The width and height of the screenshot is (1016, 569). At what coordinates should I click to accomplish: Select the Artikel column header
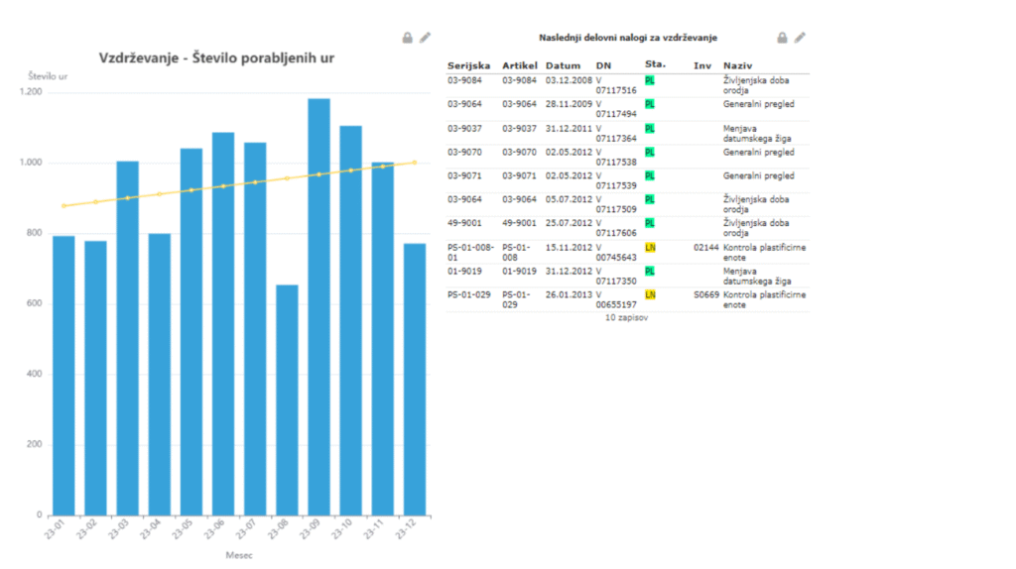pos(519,65)
